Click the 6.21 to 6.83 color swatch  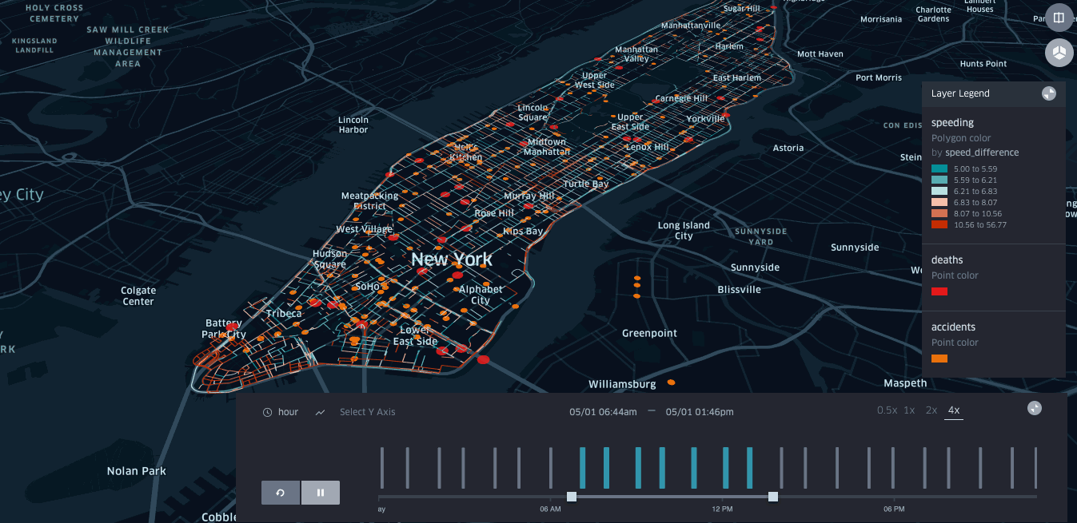[x=939, y=192]
